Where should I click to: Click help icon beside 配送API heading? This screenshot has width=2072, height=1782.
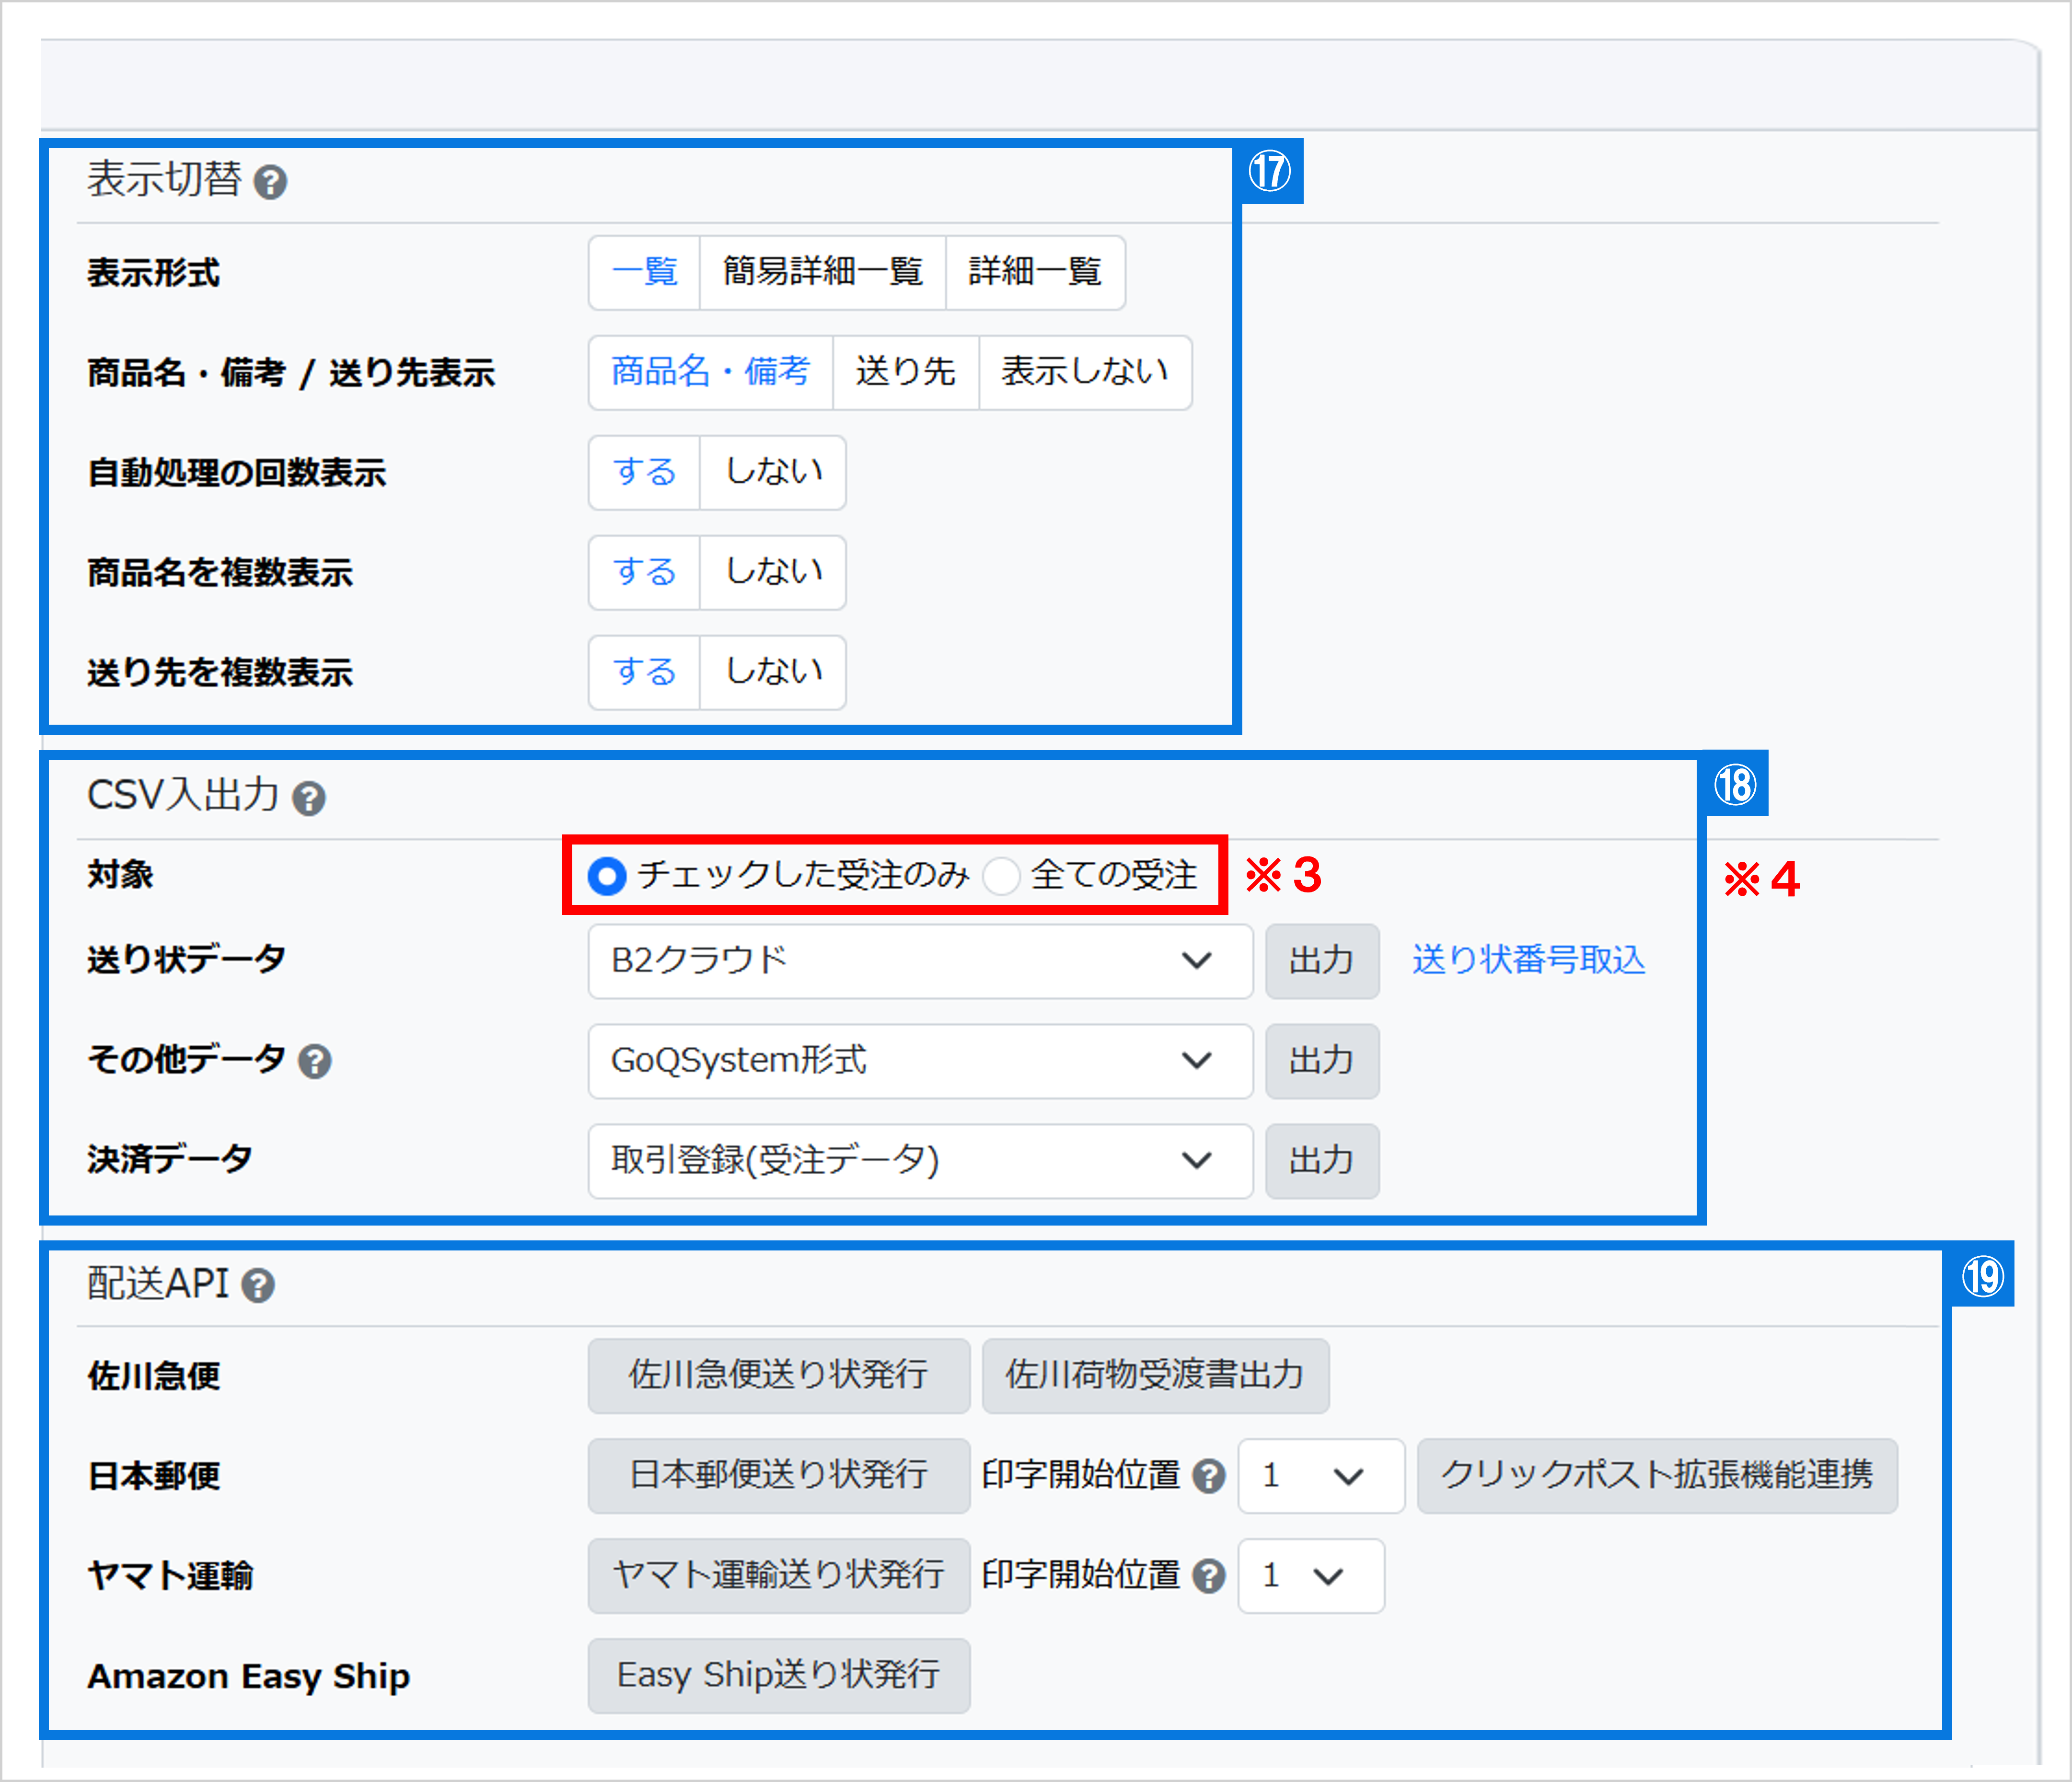[259, 1285]
